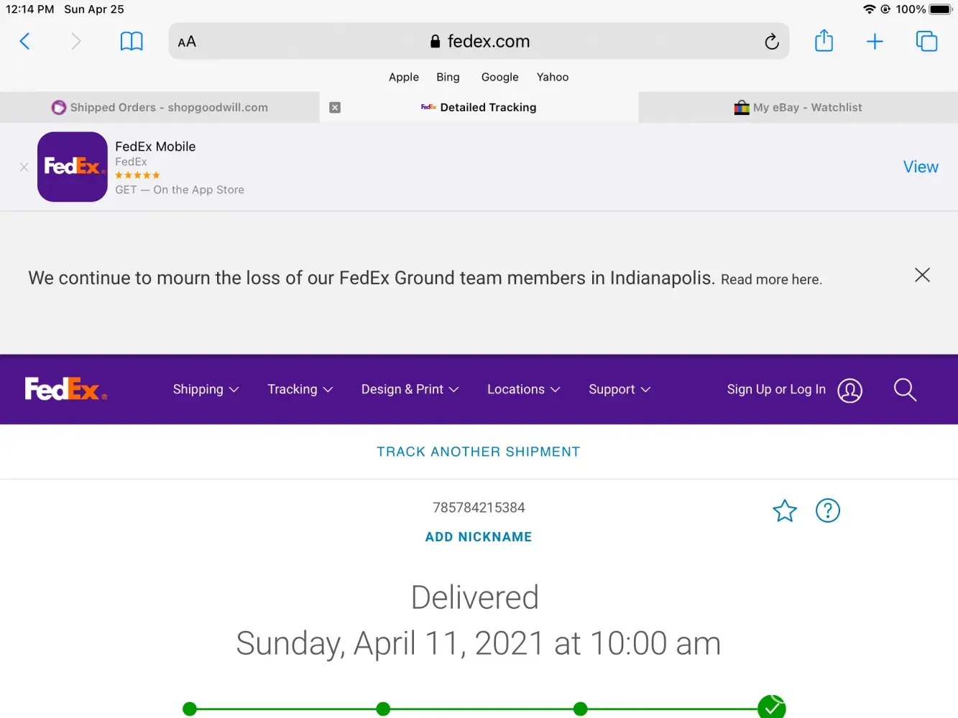Expand the Locations dropdown menu
This screenshot has height=718, width=958.
[x=523, y=389]
